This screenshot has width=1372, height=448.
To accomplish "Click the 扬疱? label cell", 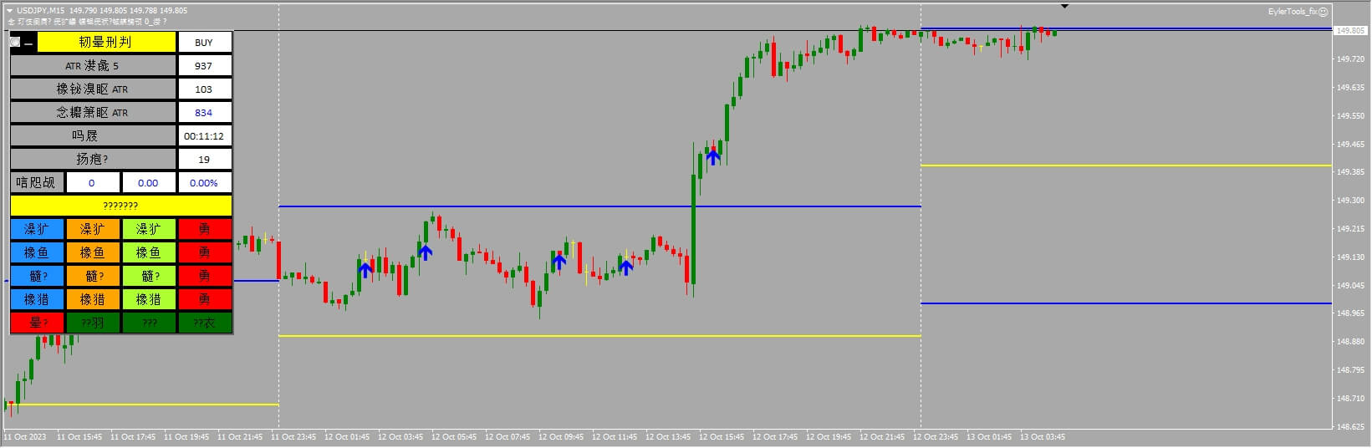I will (93, 160).
